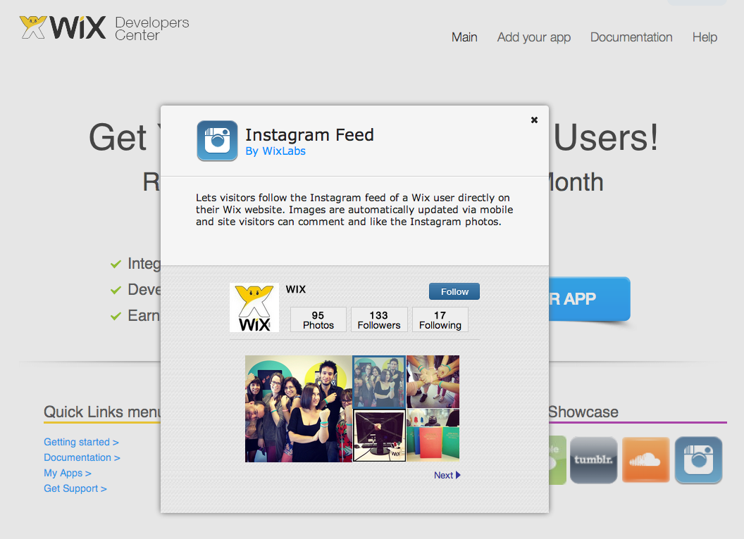The image size is (744, 539).
Task: Click the Instagram Feed app icon in popup
Action: [217, 141]
